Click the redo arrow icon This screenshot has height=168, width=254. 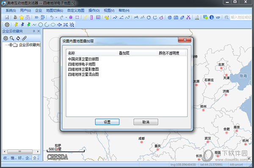tap(61, 17)
